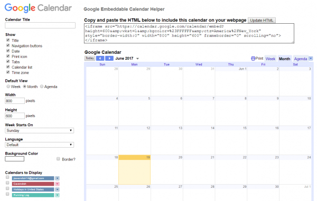Click the Cavendish red calendar bar
The image size is (317, 201).
33,184
